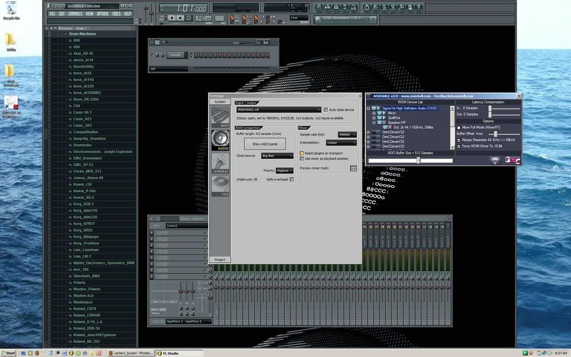Click the SigmaTel device power icon

tap(374, 108)
